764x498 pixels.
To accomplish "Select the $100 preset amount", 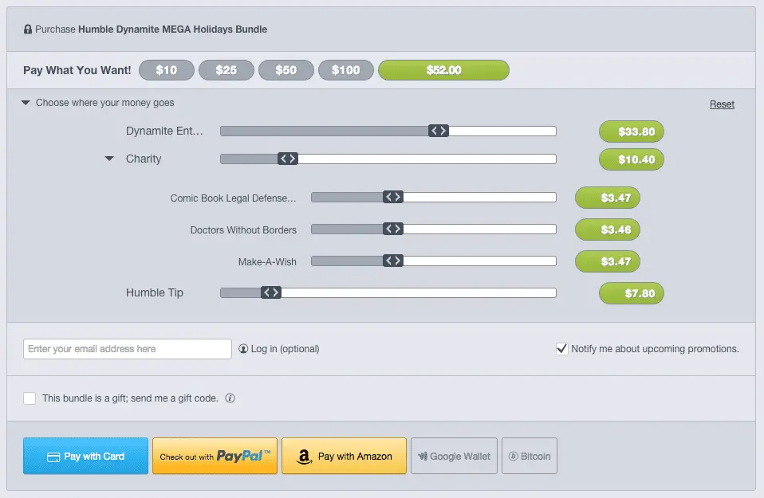I will point(346,70).
